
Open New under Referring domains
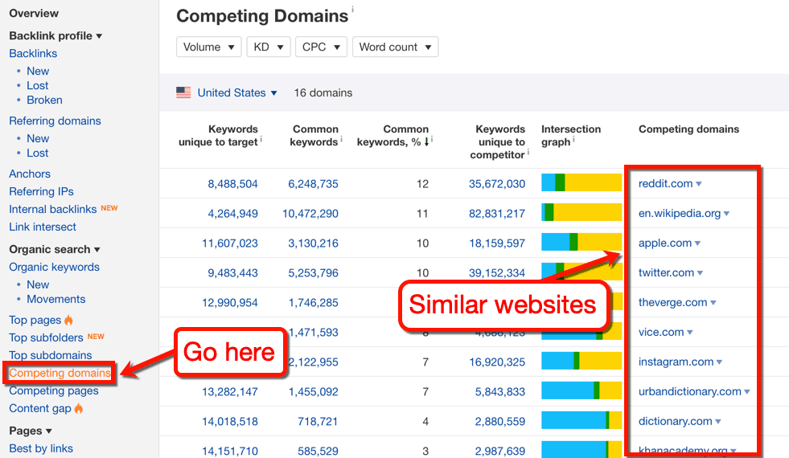pyautogui.click(x=38, y=138)
